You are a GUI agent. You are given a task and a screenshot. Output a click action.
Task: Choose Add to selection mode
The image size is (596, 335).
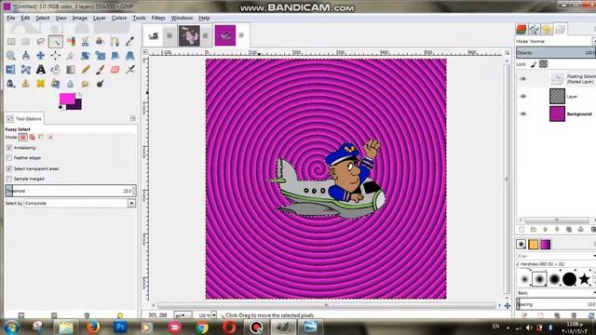pos(33,137)
